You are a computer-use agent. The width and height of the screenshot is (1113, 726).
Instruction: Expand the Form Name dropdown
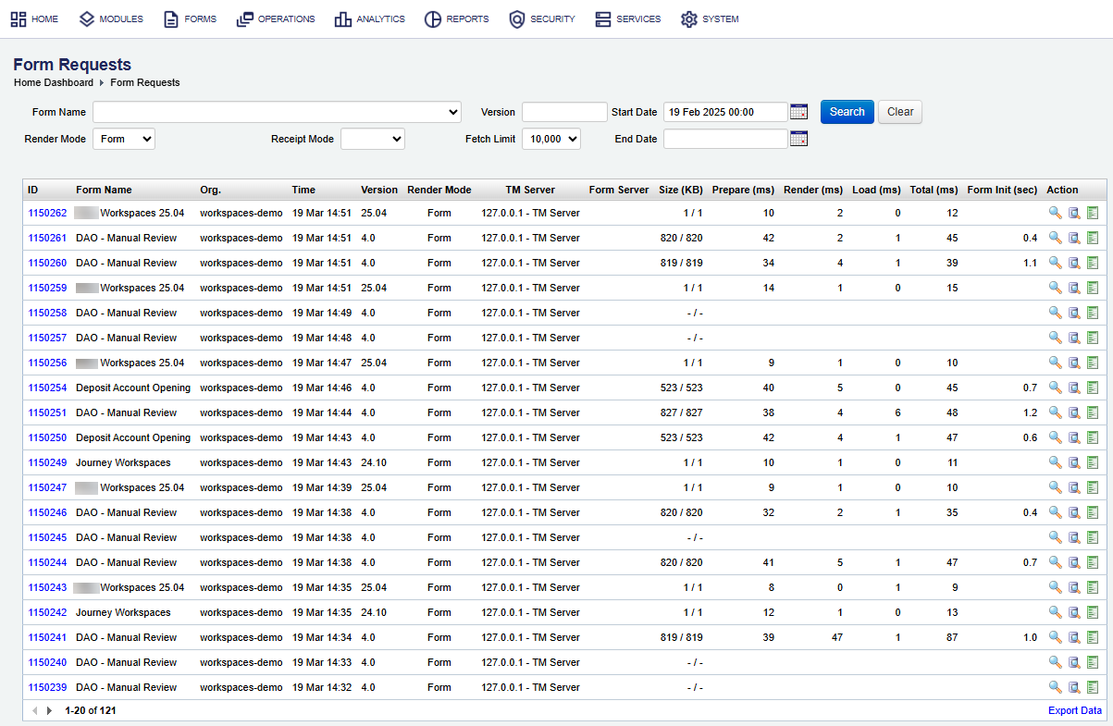(277, 112)
